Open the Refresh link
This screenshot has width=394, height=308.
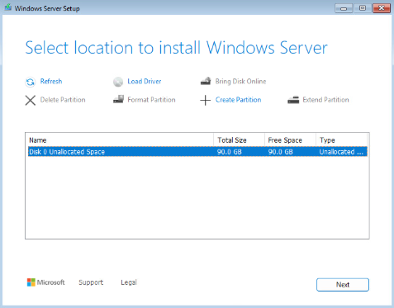pos(51,81)
